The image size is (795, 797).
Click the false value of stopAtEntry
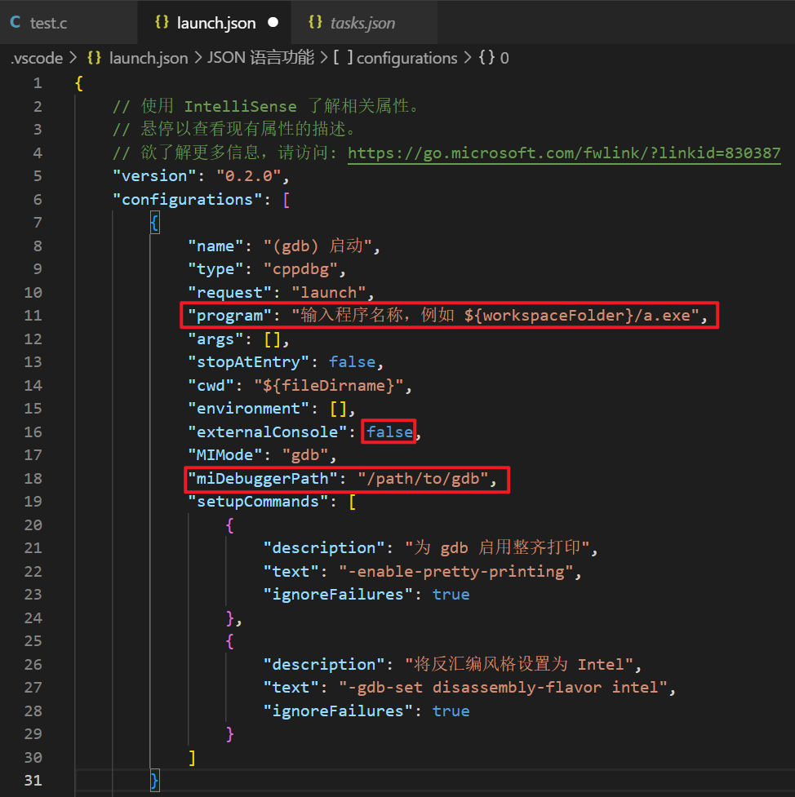[x=353, y=362]
